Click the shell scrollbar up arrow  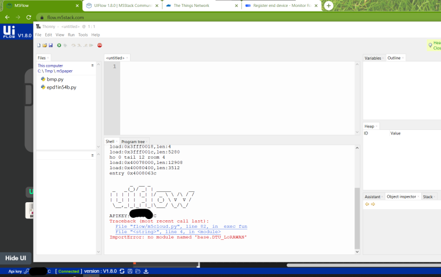[x=357, y=148]
